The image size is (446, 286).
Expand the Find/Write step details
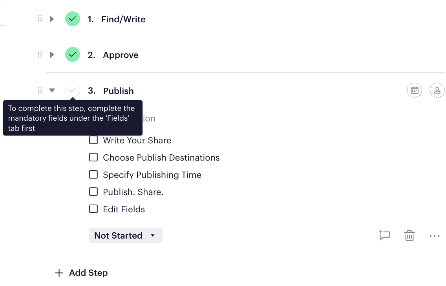coord(52,18)
